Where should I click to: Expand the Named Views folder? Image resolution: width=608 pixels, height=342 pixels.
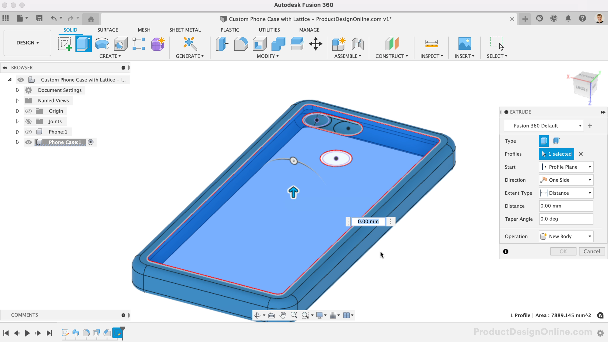pyautogui.click(x=17, y=101)
